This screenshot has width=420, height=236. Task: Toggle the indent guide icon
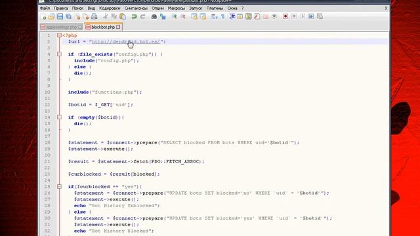tap(232, 16)
